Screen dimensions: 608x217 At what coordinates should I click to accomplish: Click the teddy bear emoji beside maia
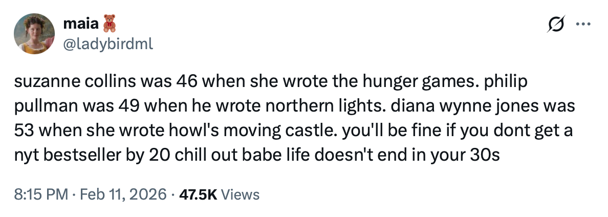pos(110,24)
